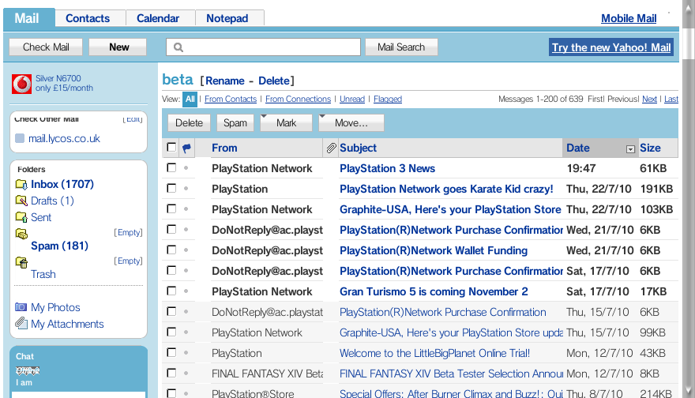Filter view From Contacts
Viewport: 695px width, 398px height.
(x=231, y=99)
